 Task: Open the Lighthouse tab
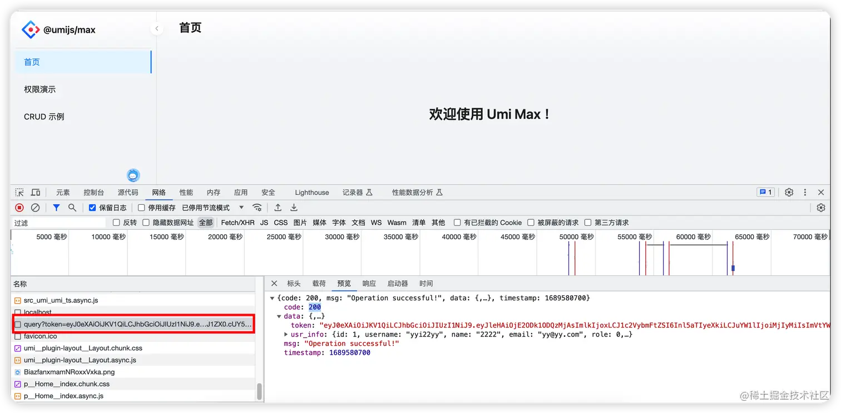coord(312,193)
